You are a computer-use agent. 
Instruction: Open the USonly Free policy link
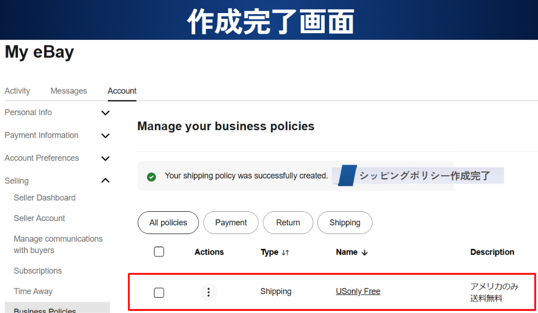(358, 291)
